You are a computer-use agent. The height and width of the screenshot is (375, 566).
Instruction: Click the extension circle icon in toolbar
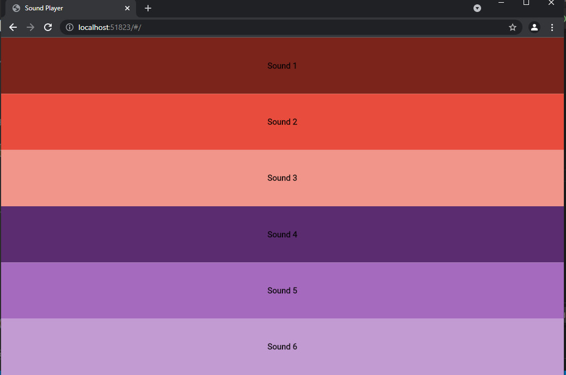pos(477,8)
